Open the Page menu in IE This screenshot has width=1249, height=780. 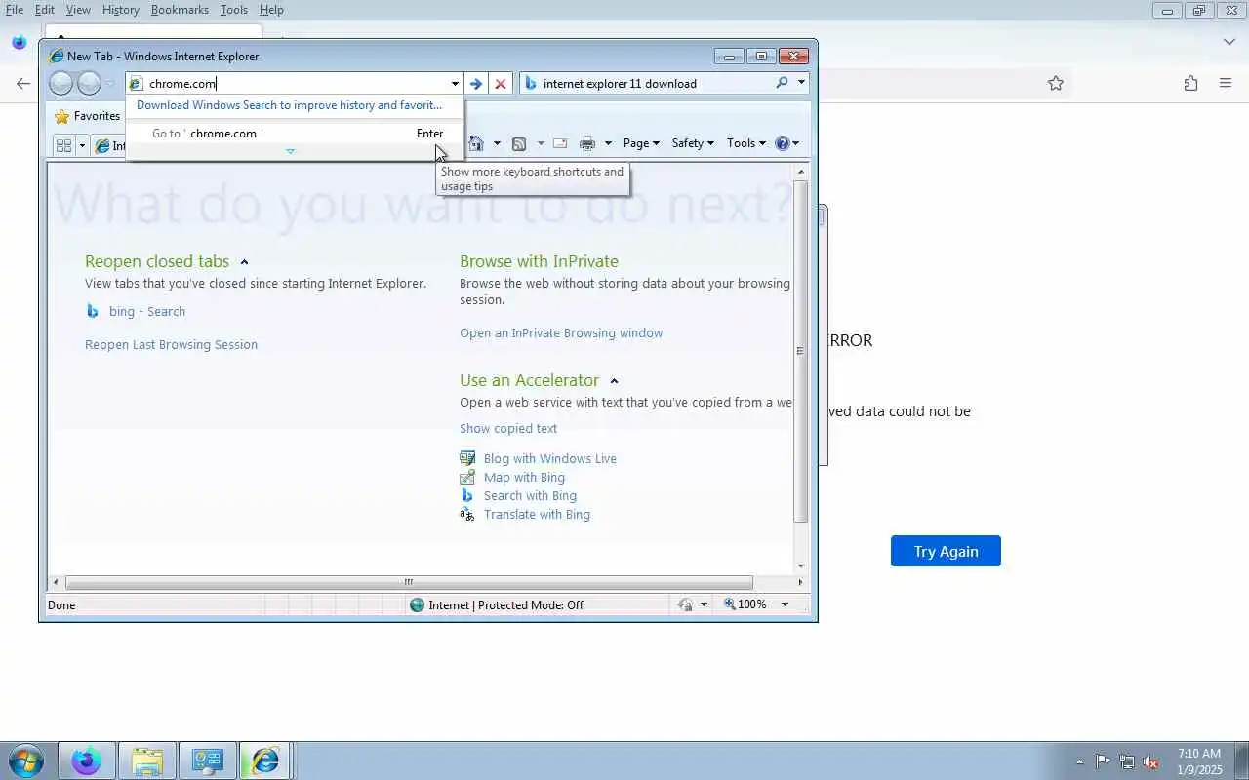(x=641, y=143)
